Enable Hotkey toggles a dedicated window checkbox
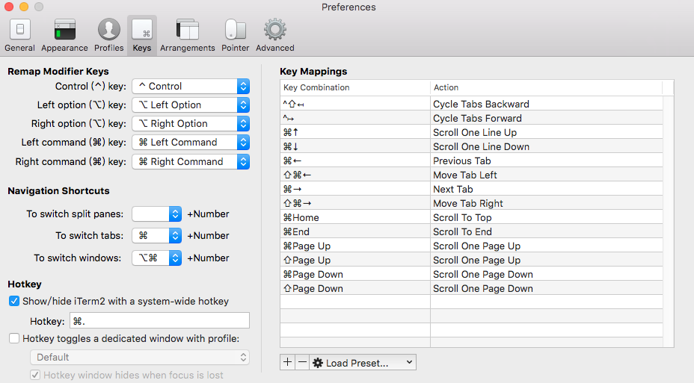 14,338
